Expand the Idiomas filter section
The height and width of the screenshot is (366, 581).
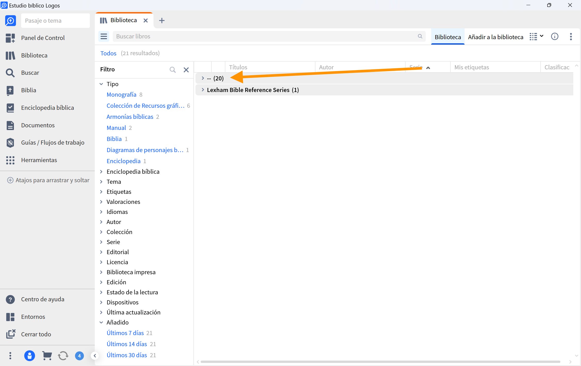[101, 212]
